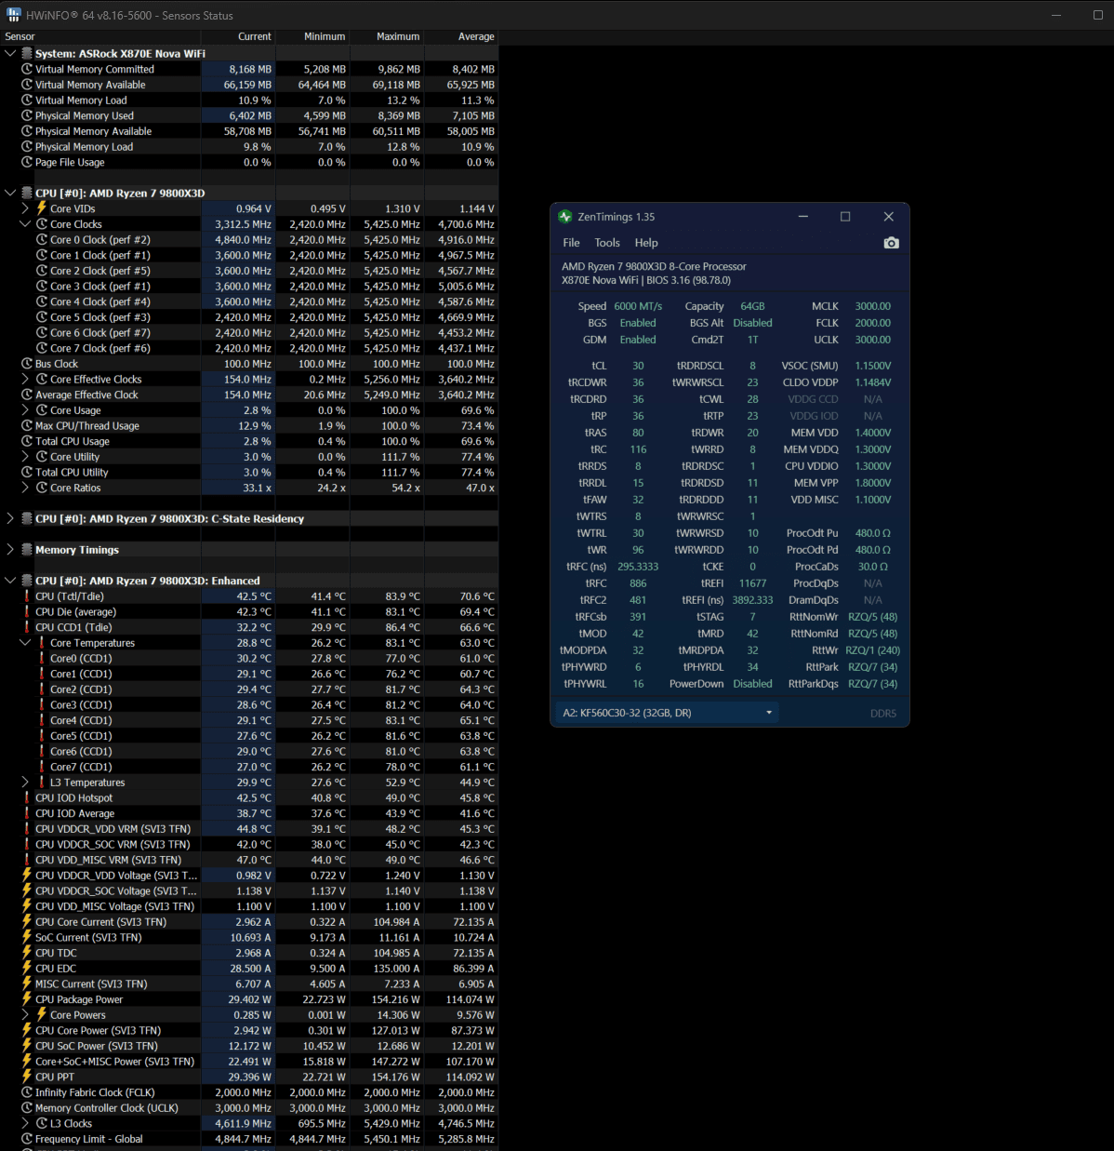Expand the L3 Temperatures row
The image size is (1114, 1151).
click(25, 783)
